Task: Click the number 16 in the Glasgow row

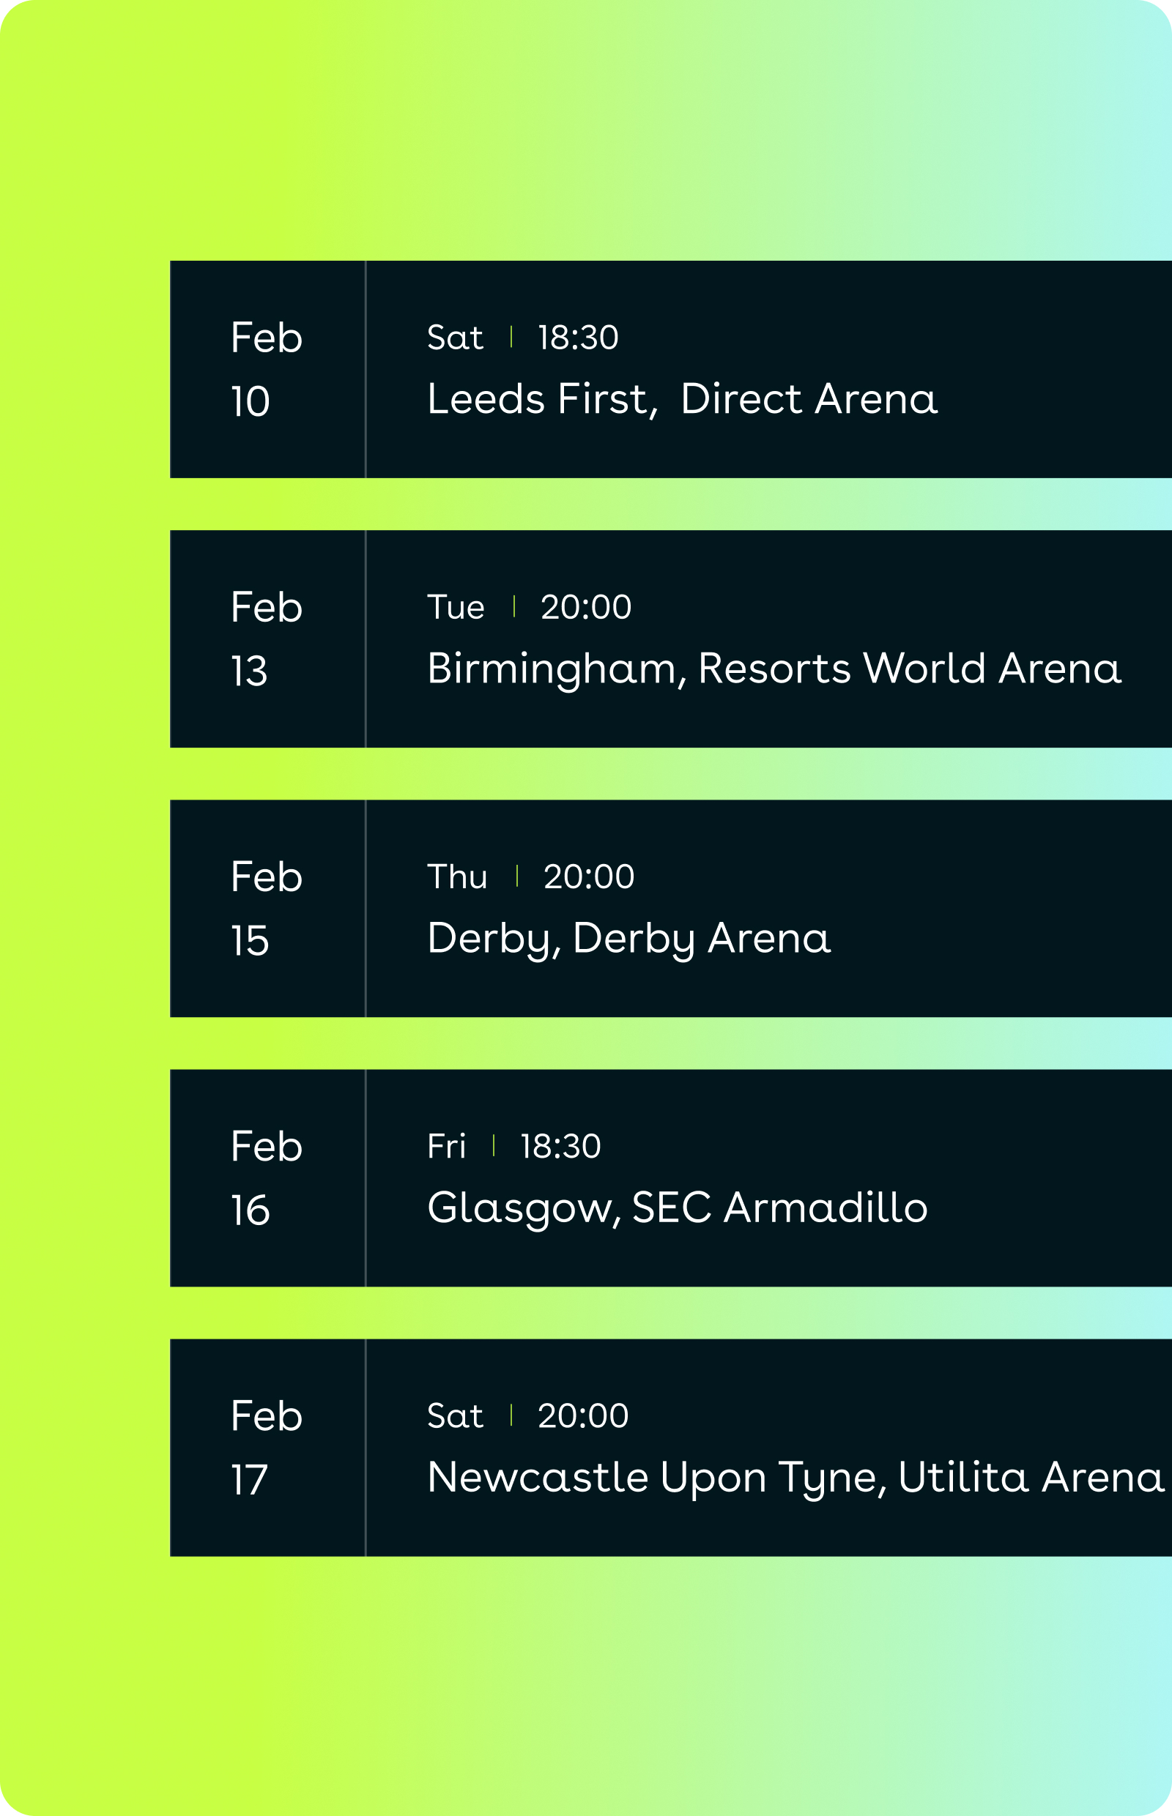Action: (250, 1210)
